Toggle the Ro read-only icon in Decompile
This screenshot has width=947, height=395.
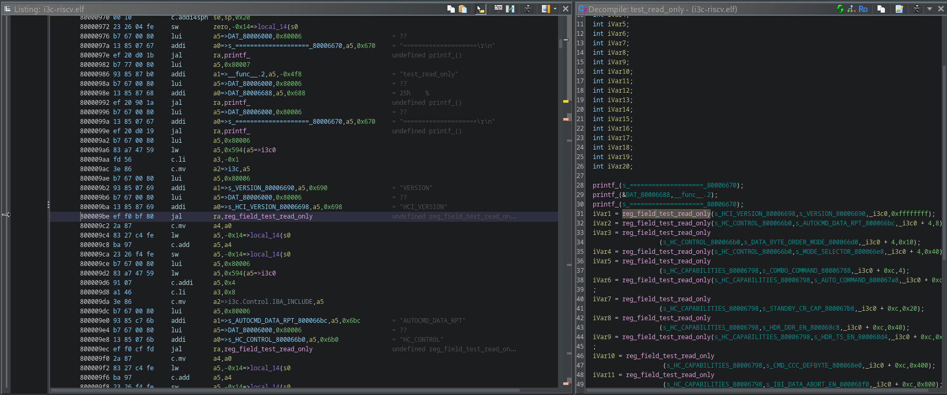click(x=863, y=9)
